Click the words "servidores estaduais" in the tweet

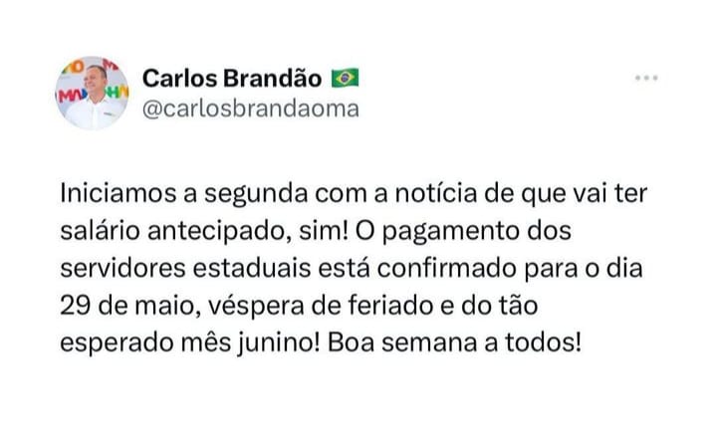[185, 268]
